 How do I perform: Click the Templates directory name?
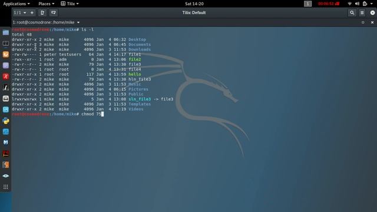tap(140, 104)
